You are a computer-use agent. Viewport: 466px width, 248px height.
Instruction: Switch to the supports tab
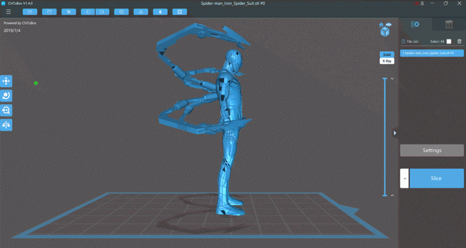[449, 24]
